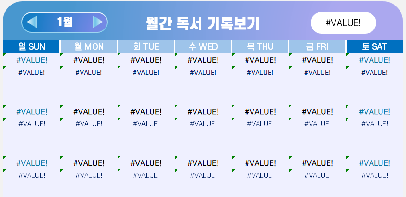Click the first-week Saturday date cell
The width and height of the screenshot is (406, 197).
(374, 60)
